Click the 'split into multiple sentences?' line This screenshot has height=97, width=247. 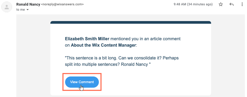point(92,64)
